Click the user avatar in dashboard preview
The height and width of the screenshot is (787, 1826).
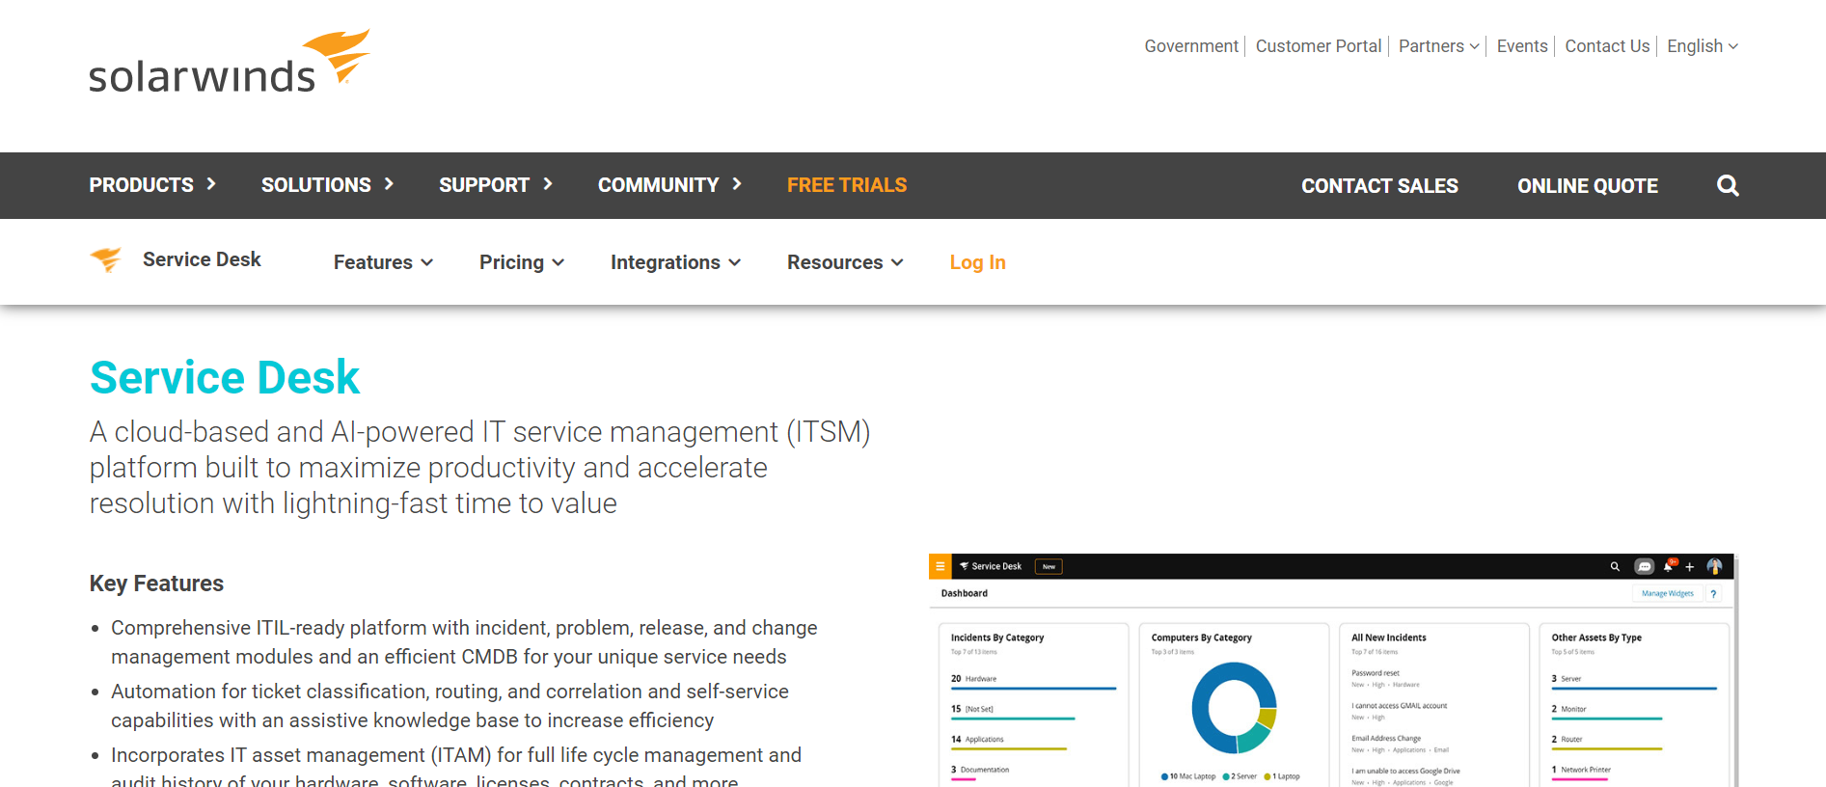point(1714,566)
